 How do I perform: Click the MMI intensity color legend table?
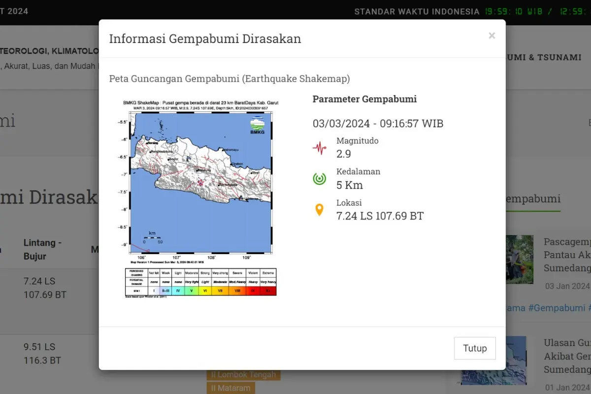pos(201,282)
